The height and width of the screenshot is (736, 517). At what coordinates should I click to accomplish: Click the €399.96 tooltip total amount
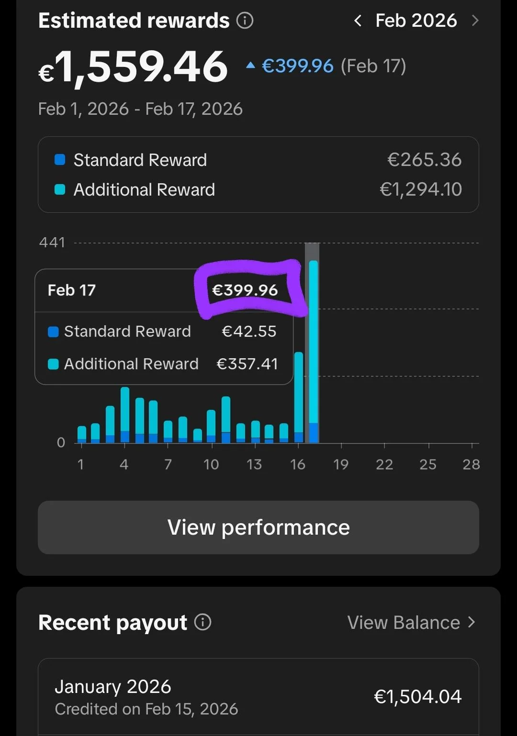pyautogui.click(x=245, y=290)
